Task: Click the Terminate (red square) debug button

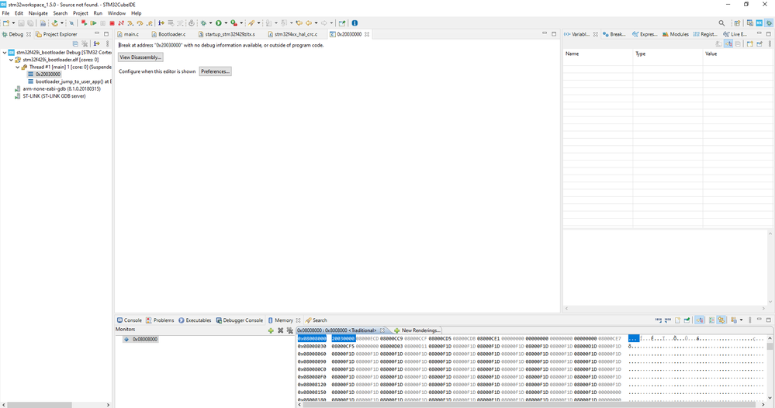Action: click(112, 23)
